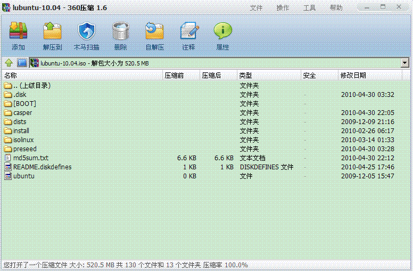The height and width of the screenshot is (271, 413).
Task: Click date "2009-12-05 15:47" of ubuntu
Action: 368,176
